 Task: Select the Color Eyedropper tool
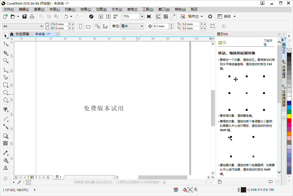tap(5, 153)
